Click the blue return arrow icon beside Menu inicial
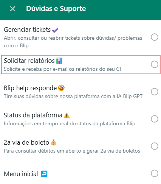The width and height of the screenshot is (161, 184). pos(44,174)
